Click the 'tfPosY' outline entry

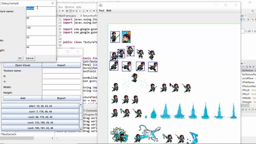point(246,94)
